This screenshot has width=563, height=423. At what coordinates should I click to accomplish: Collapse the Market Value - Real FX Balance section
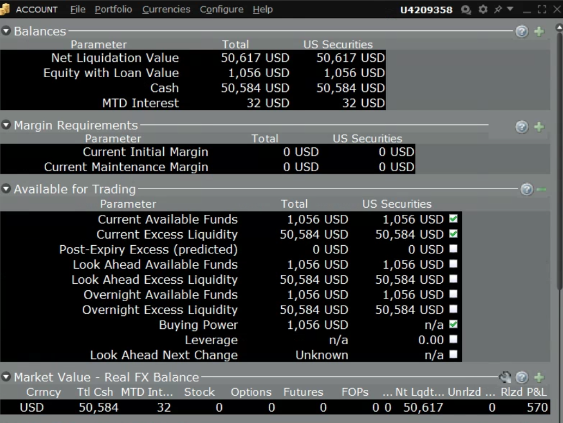click(x=7, y=377)
